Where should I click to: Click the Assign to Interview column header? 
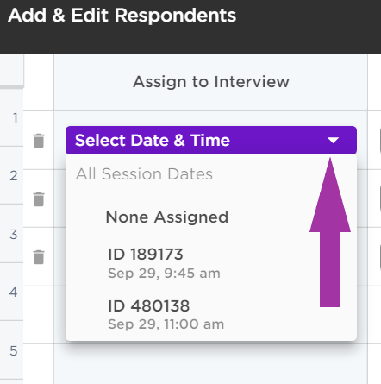(211, 82)
